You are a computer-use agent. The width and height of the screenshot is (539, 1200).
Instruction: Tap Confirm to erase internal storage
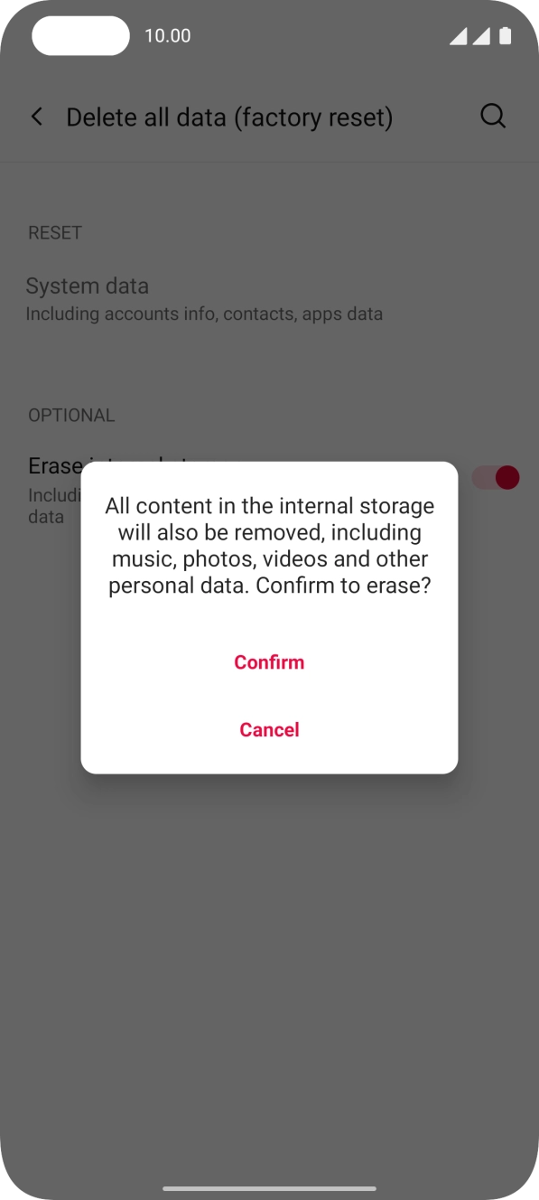click(x=269, y=662)
